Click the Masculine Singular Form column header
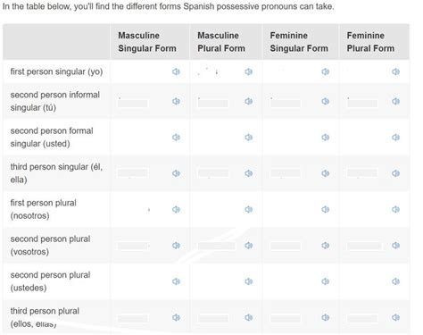 147,42
